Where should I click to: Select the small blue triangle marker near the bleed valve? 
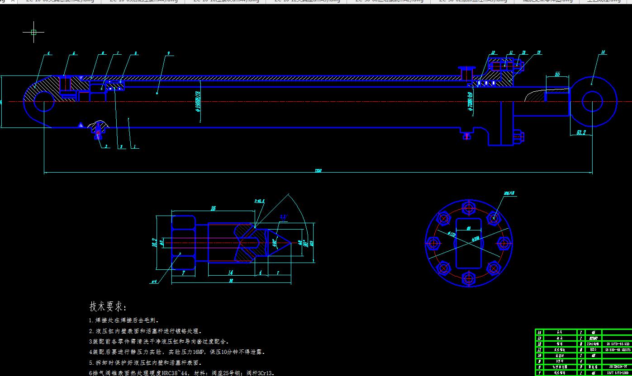[81, 125]
